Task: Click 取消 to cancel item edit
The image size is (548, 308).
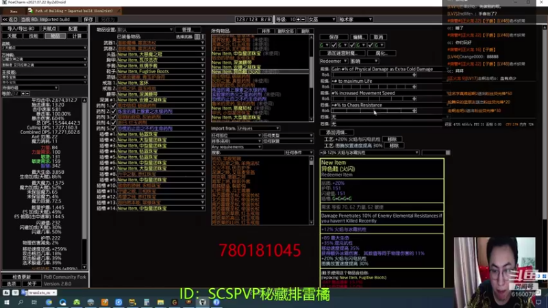Action: pos(379,37)
